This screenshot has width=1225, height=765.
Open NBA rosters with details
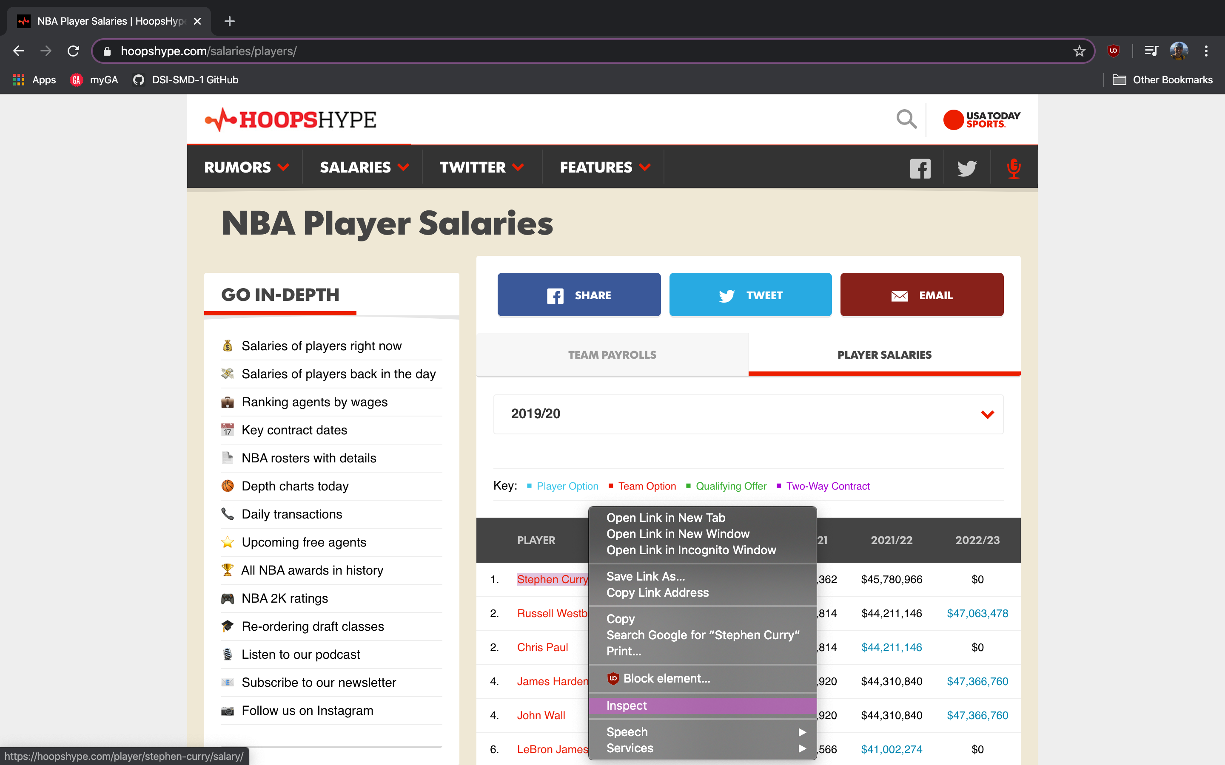click(309, 459)
